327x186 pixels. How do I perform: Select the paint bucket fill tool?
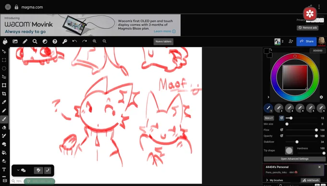click(x=4, y=153)
